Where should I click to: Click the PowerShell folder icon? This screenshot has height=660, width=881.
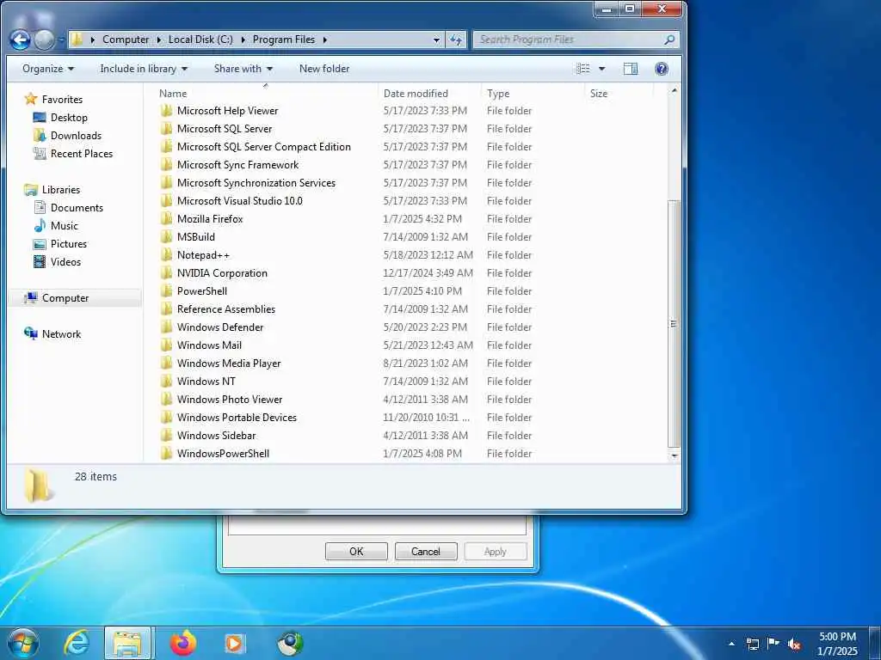pyautogui.click(x=166, y=290)
